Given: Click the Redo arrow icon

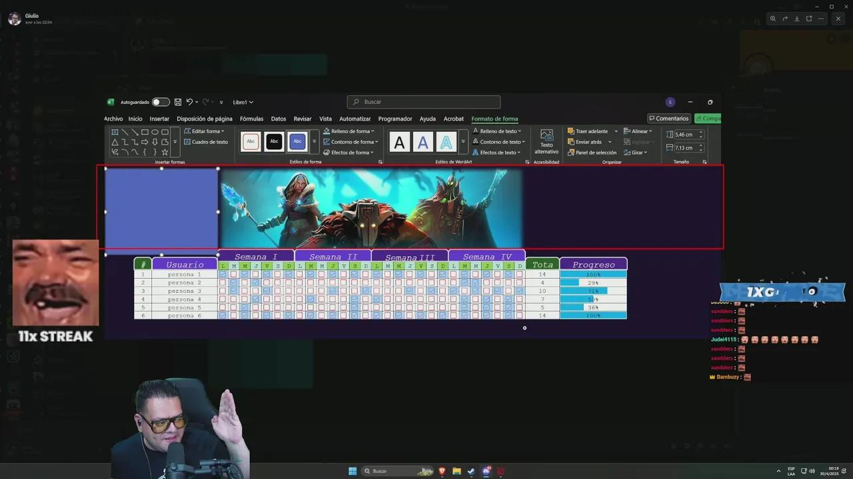Looking at the screenshot, I should [x=206, y=102].
